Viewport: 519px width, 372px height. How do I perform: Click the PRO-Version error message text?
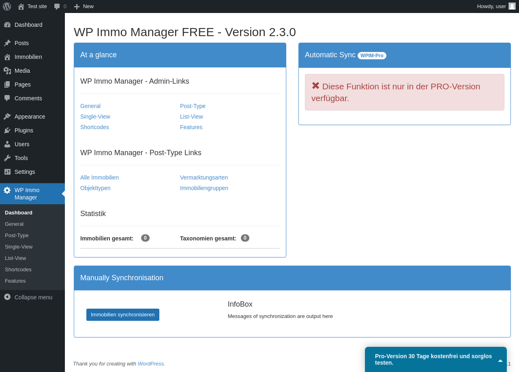pos(396,92)
